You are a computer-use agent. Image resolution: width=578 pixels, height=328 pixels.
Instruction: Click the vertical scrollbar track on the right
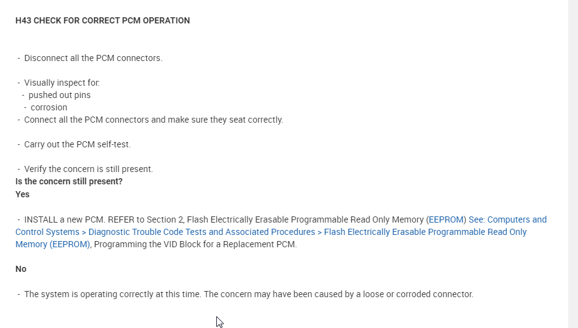click(572, 164)
